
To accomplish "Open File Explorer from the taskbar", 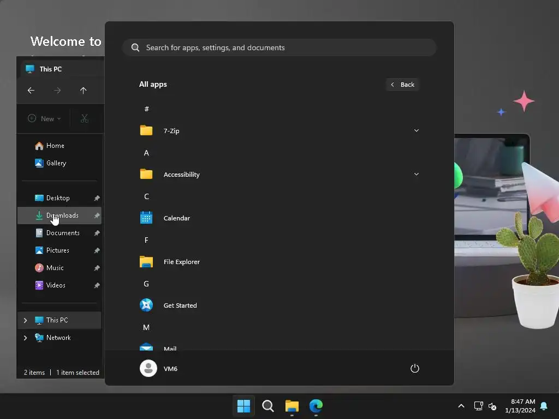I will (292, 406).
